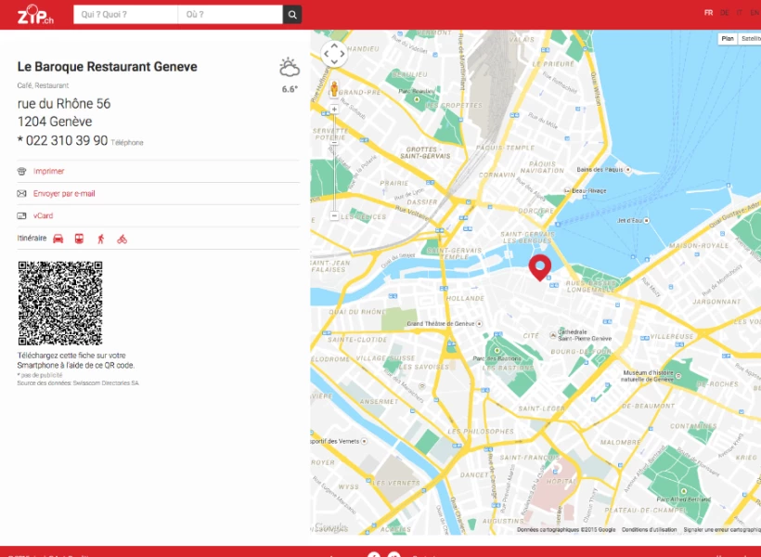Open 'Signaler une erreur cartographique' link
This screenshot has height=557, width=761.
722,530
